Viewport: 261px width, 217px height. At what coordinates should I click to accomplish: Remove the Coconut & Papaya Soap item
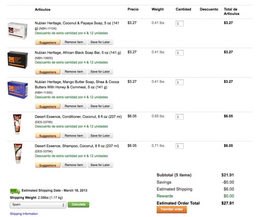[74, 42]
